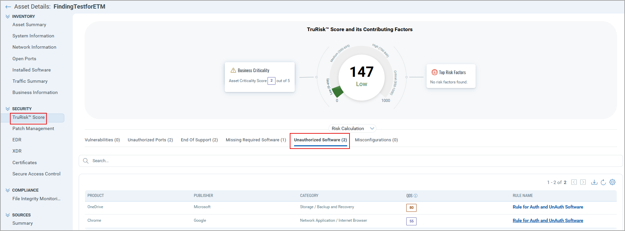
Task: Click the back arrow next to Asset Details
Action: coord(8,7)
